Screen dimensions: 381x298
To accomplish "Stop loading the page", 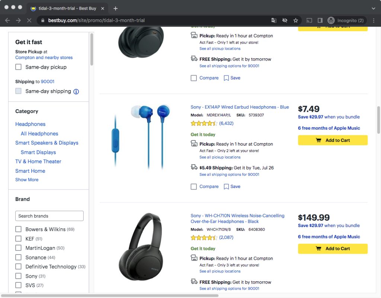I will click(29, 20).
